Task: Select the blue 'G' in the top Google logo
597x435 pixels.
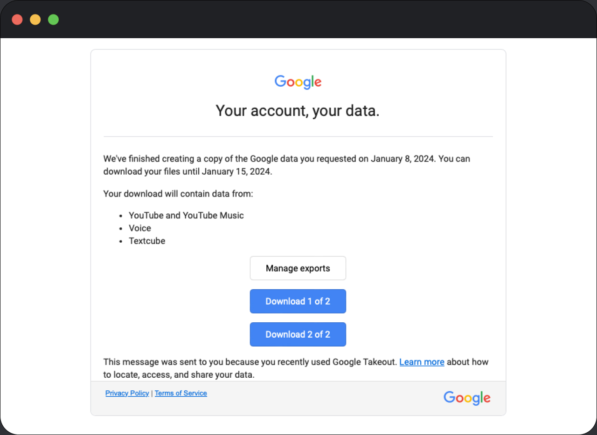Action: pyautogui.click(x=279, y=82)
